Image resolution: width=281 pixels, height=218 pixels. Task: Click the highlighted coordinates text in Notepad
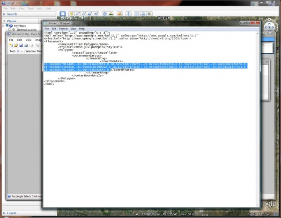point(146,67)
